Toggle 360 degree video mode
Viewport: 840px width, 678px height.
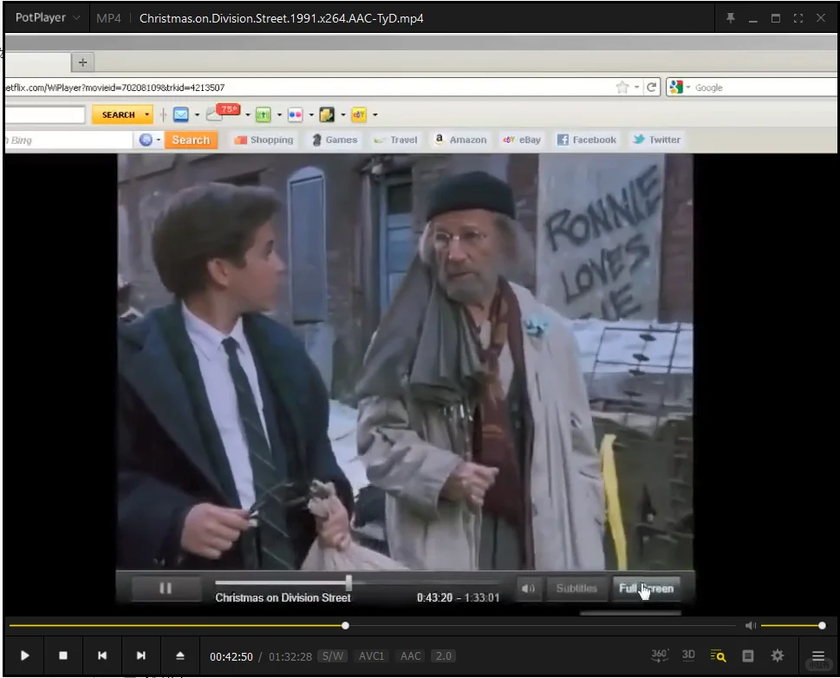point(659,655)
